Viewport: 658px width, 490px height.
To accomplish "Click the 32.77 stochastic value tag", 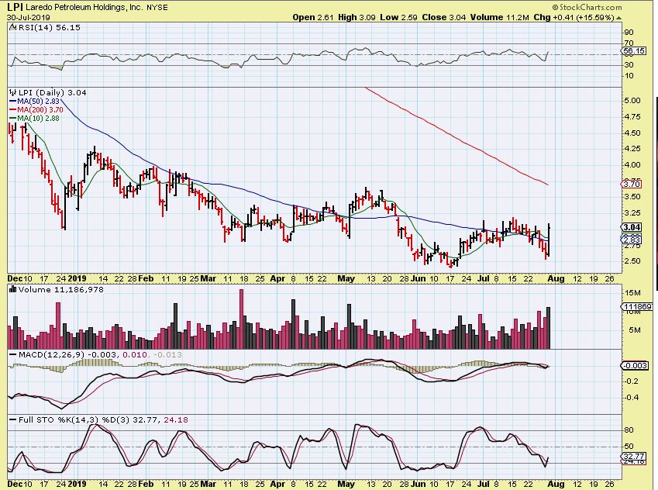I will 633,456.
